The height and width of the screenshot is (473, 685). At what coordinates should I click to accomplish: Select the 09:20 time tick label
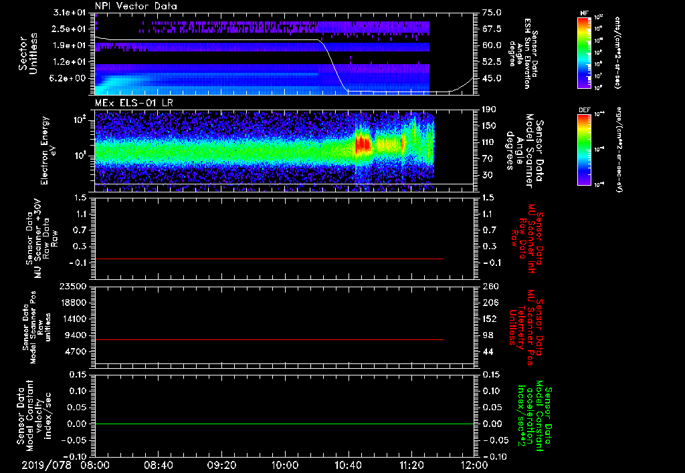click(x=222, y=464)
